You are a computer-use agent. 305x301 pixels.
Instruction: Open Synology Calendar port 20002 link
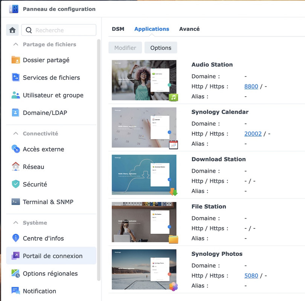pos(253,134)
